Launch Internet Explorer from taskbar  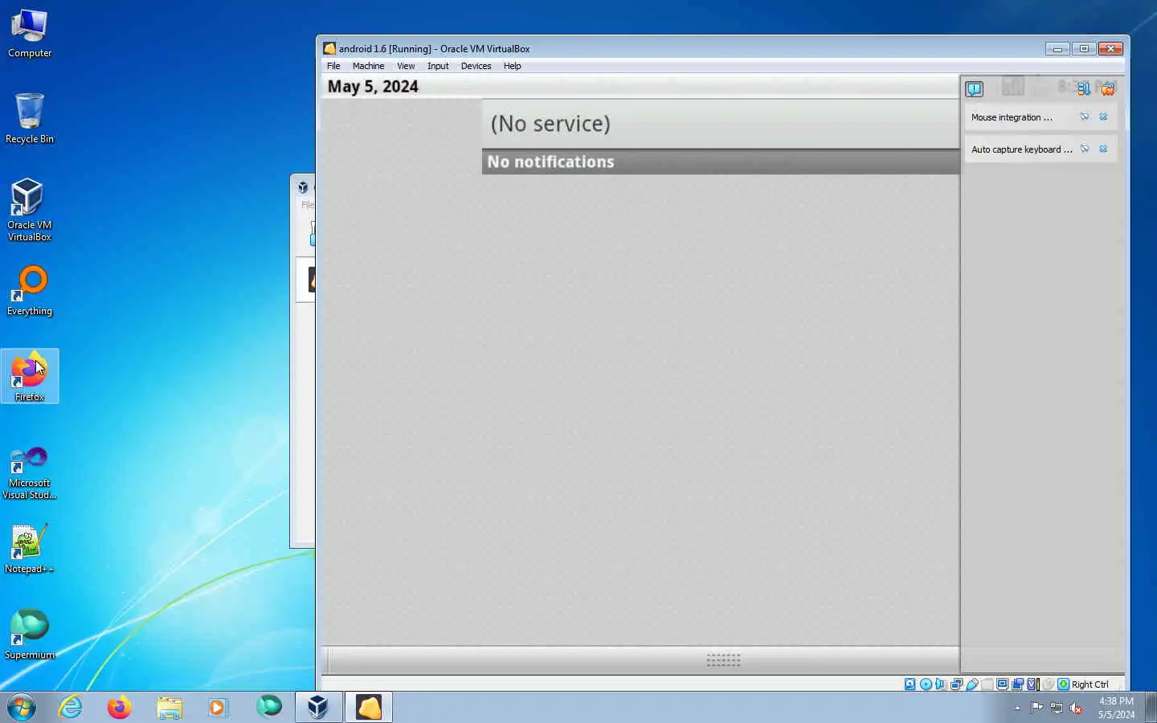point(71,707)
